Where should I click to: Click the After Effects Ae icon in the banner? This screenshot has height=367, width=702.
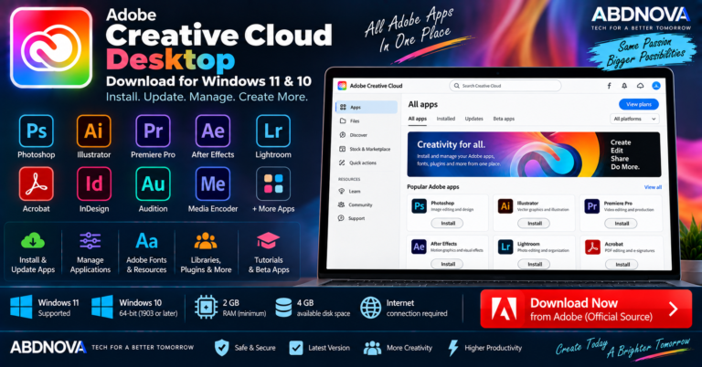pos(213,131)
